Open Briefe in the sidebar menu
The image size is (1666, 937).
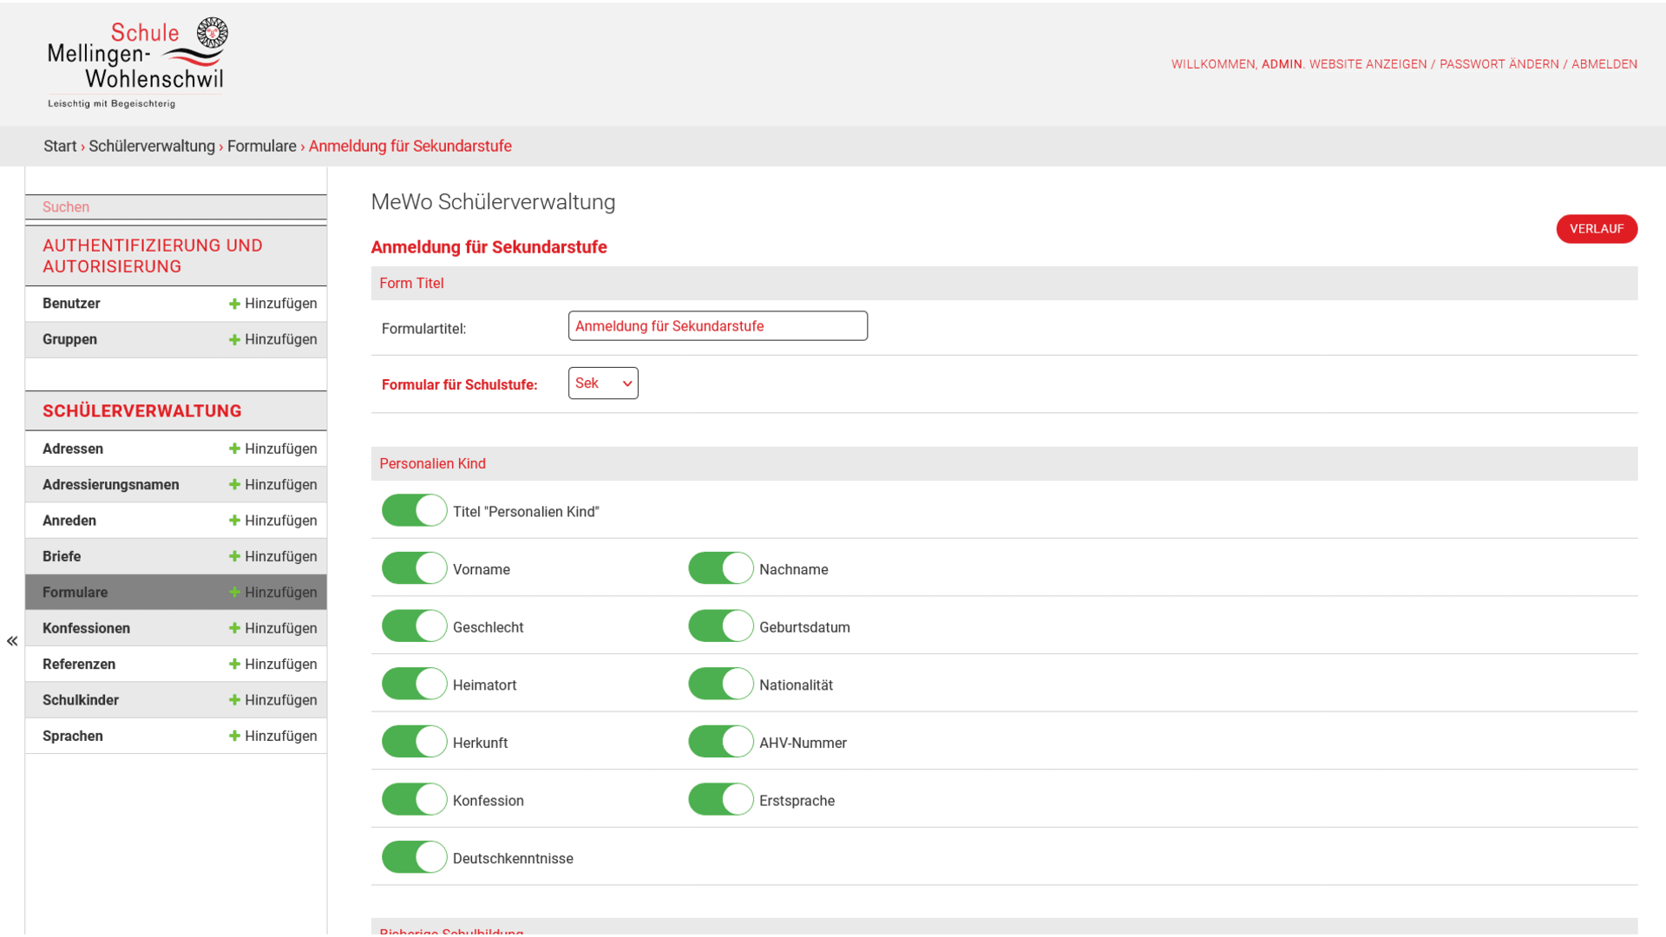tap(62, 557)
